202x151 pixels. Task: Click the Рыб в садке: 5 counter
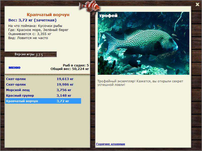76,65
